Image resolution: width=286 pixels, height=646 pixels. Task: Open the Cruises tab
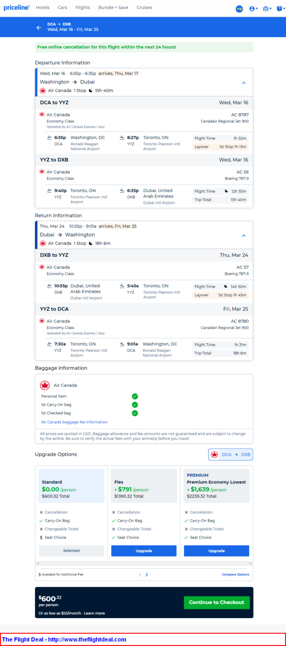(x=144, y=8)
